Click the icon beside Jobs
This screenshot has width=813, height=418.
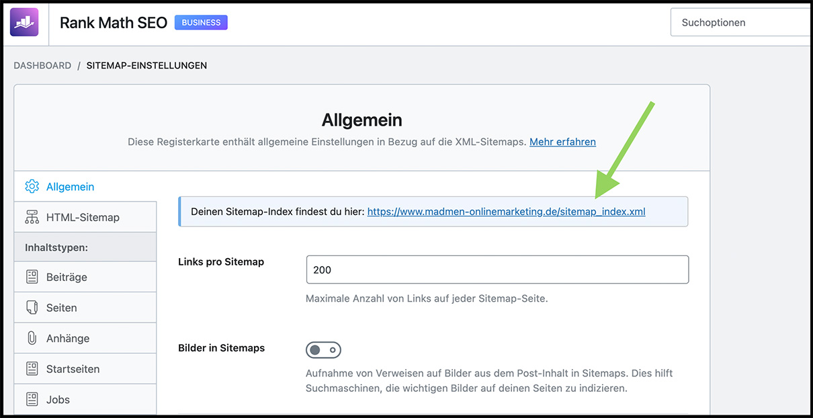tap(32, 399)
